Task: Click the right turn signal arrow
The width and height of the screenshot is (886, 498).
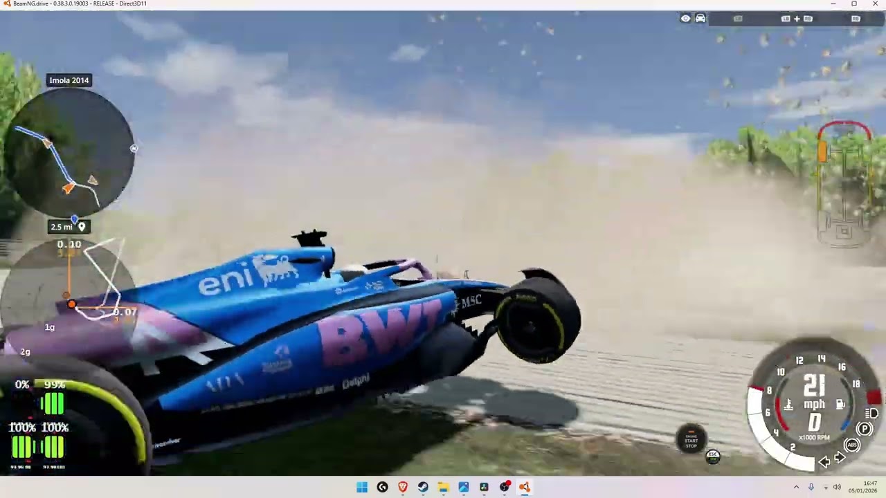Action: [840, 457]
